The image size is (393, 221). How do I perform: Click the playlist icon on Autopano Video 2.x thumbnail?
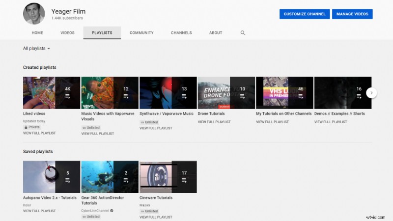(68, 180)
